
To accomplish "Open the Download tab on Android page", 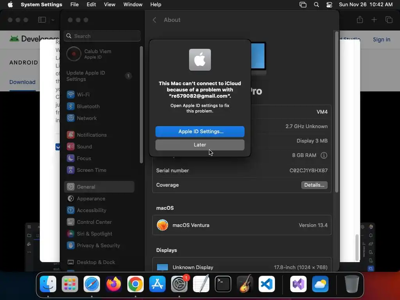I will 22,82.
